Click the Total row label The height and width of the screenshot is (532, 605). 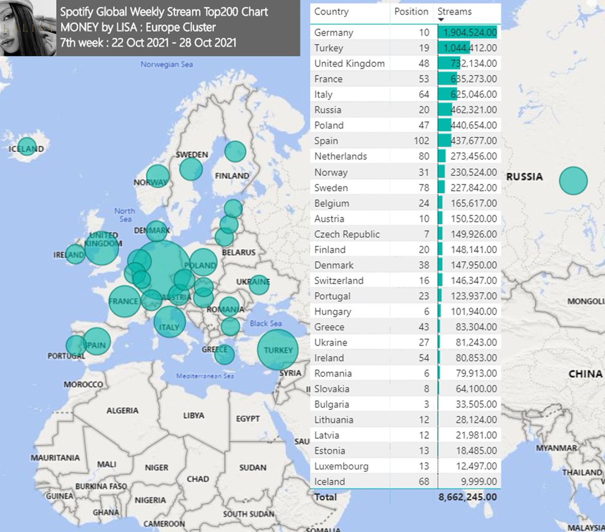tap(326, 497)
